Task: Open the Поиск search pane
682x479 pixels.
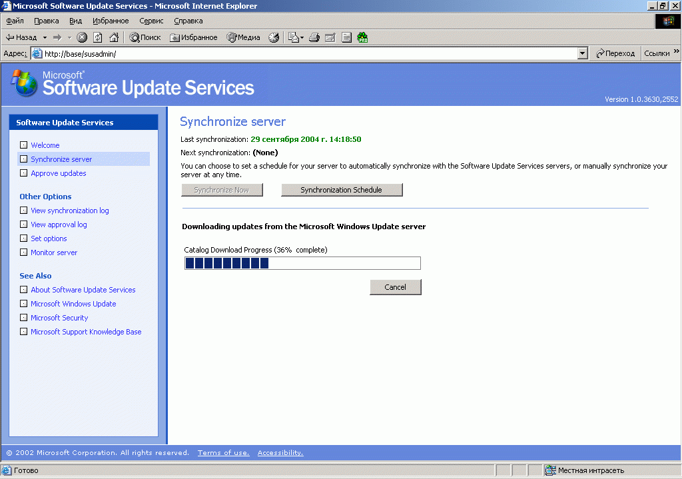Action: (x=145, y=37)
